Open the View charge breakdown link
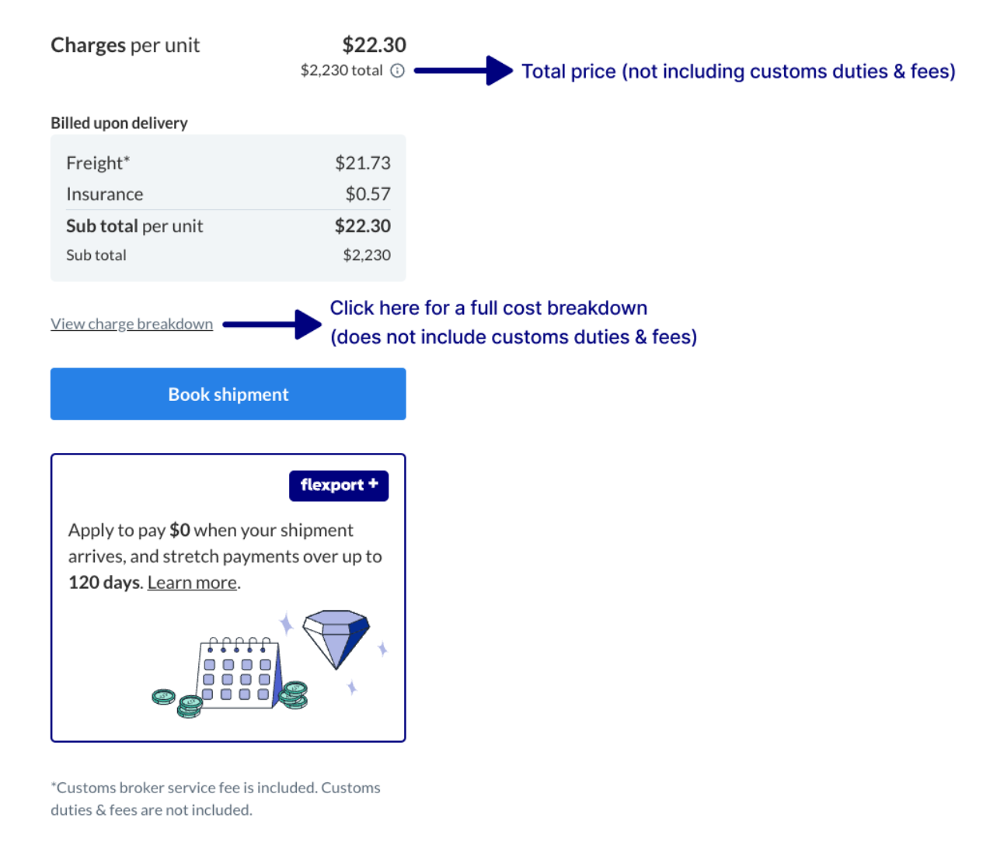The height and width of the screenshot is (853, 990). tap(131, 324)
